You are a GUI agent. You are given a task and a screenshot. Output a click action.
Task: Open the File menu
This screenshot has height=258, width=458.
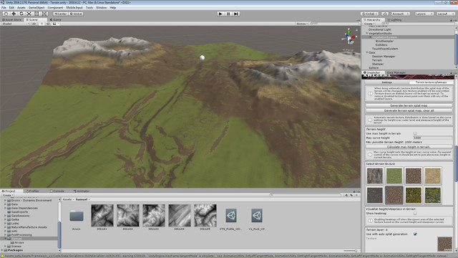[x=4, y=8]
